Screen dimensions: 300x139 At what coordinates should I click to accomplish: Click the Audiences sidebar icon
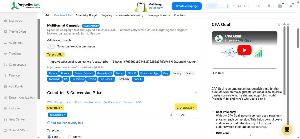(5, 43)
